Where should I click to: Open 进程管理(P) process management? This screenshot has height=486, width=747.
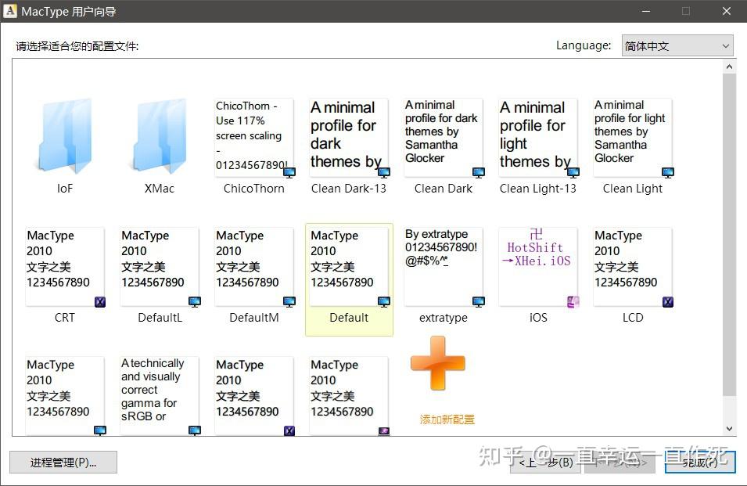[63, 462]
